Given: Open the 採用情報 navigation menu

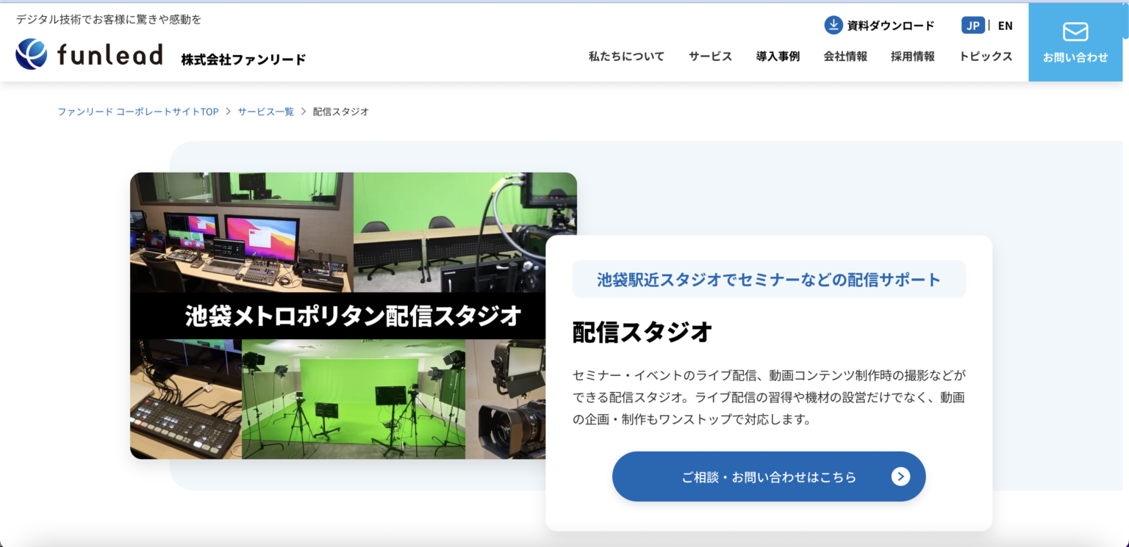Looking at the screenshot, I should click(x=912, y=56).
